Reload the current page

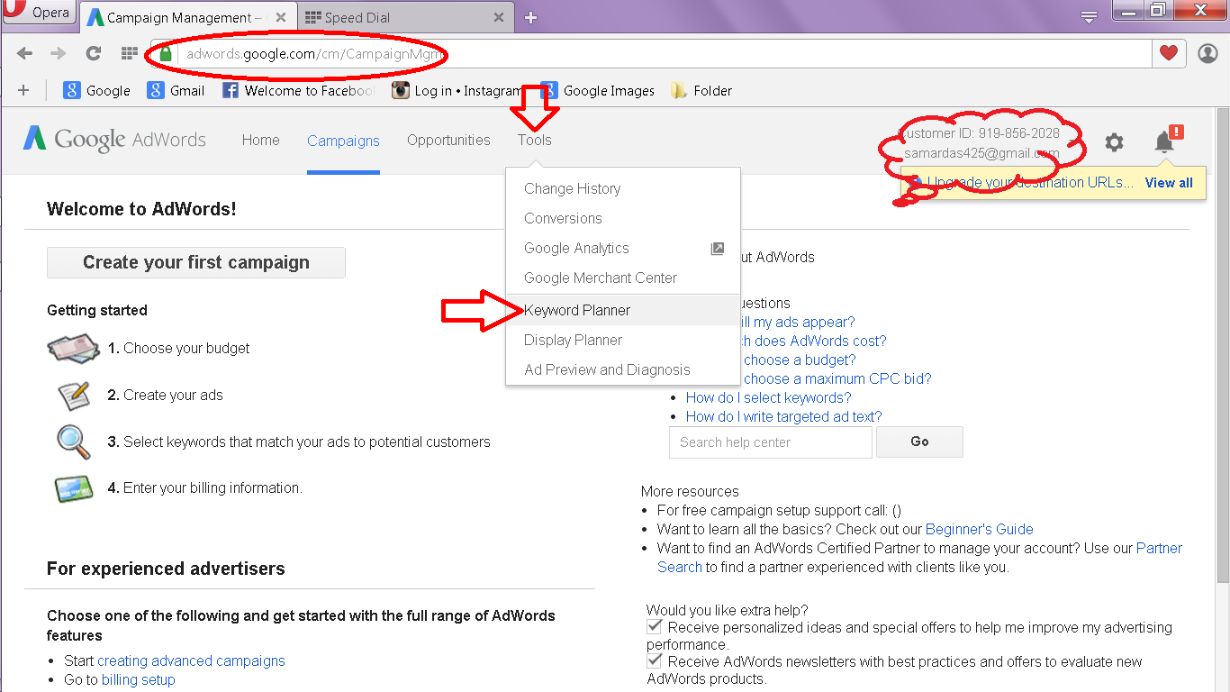(93, 54)
